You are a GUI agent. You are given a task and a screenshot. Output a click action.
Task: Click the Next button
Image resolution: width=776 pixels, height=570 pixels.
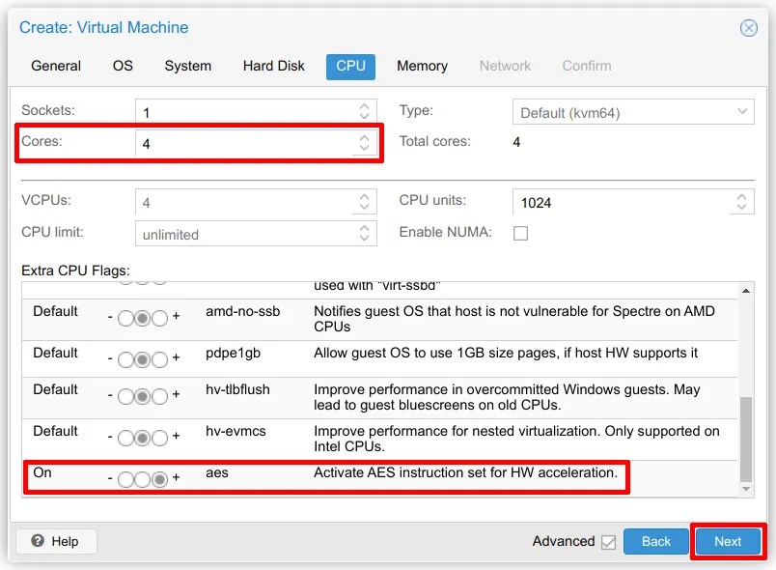[728, 541]
